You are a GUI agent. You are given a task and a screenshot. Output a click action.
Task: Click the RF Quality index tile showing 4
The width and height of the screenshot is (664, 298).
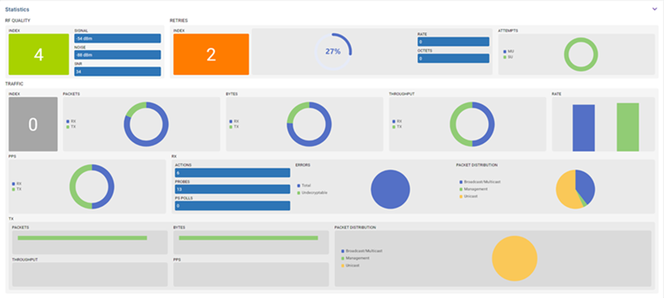click(38, 55)
